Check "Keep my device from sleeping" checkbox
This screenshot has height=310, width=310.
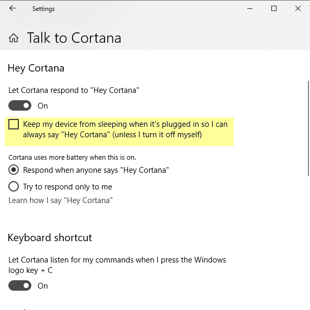point(14,124)
